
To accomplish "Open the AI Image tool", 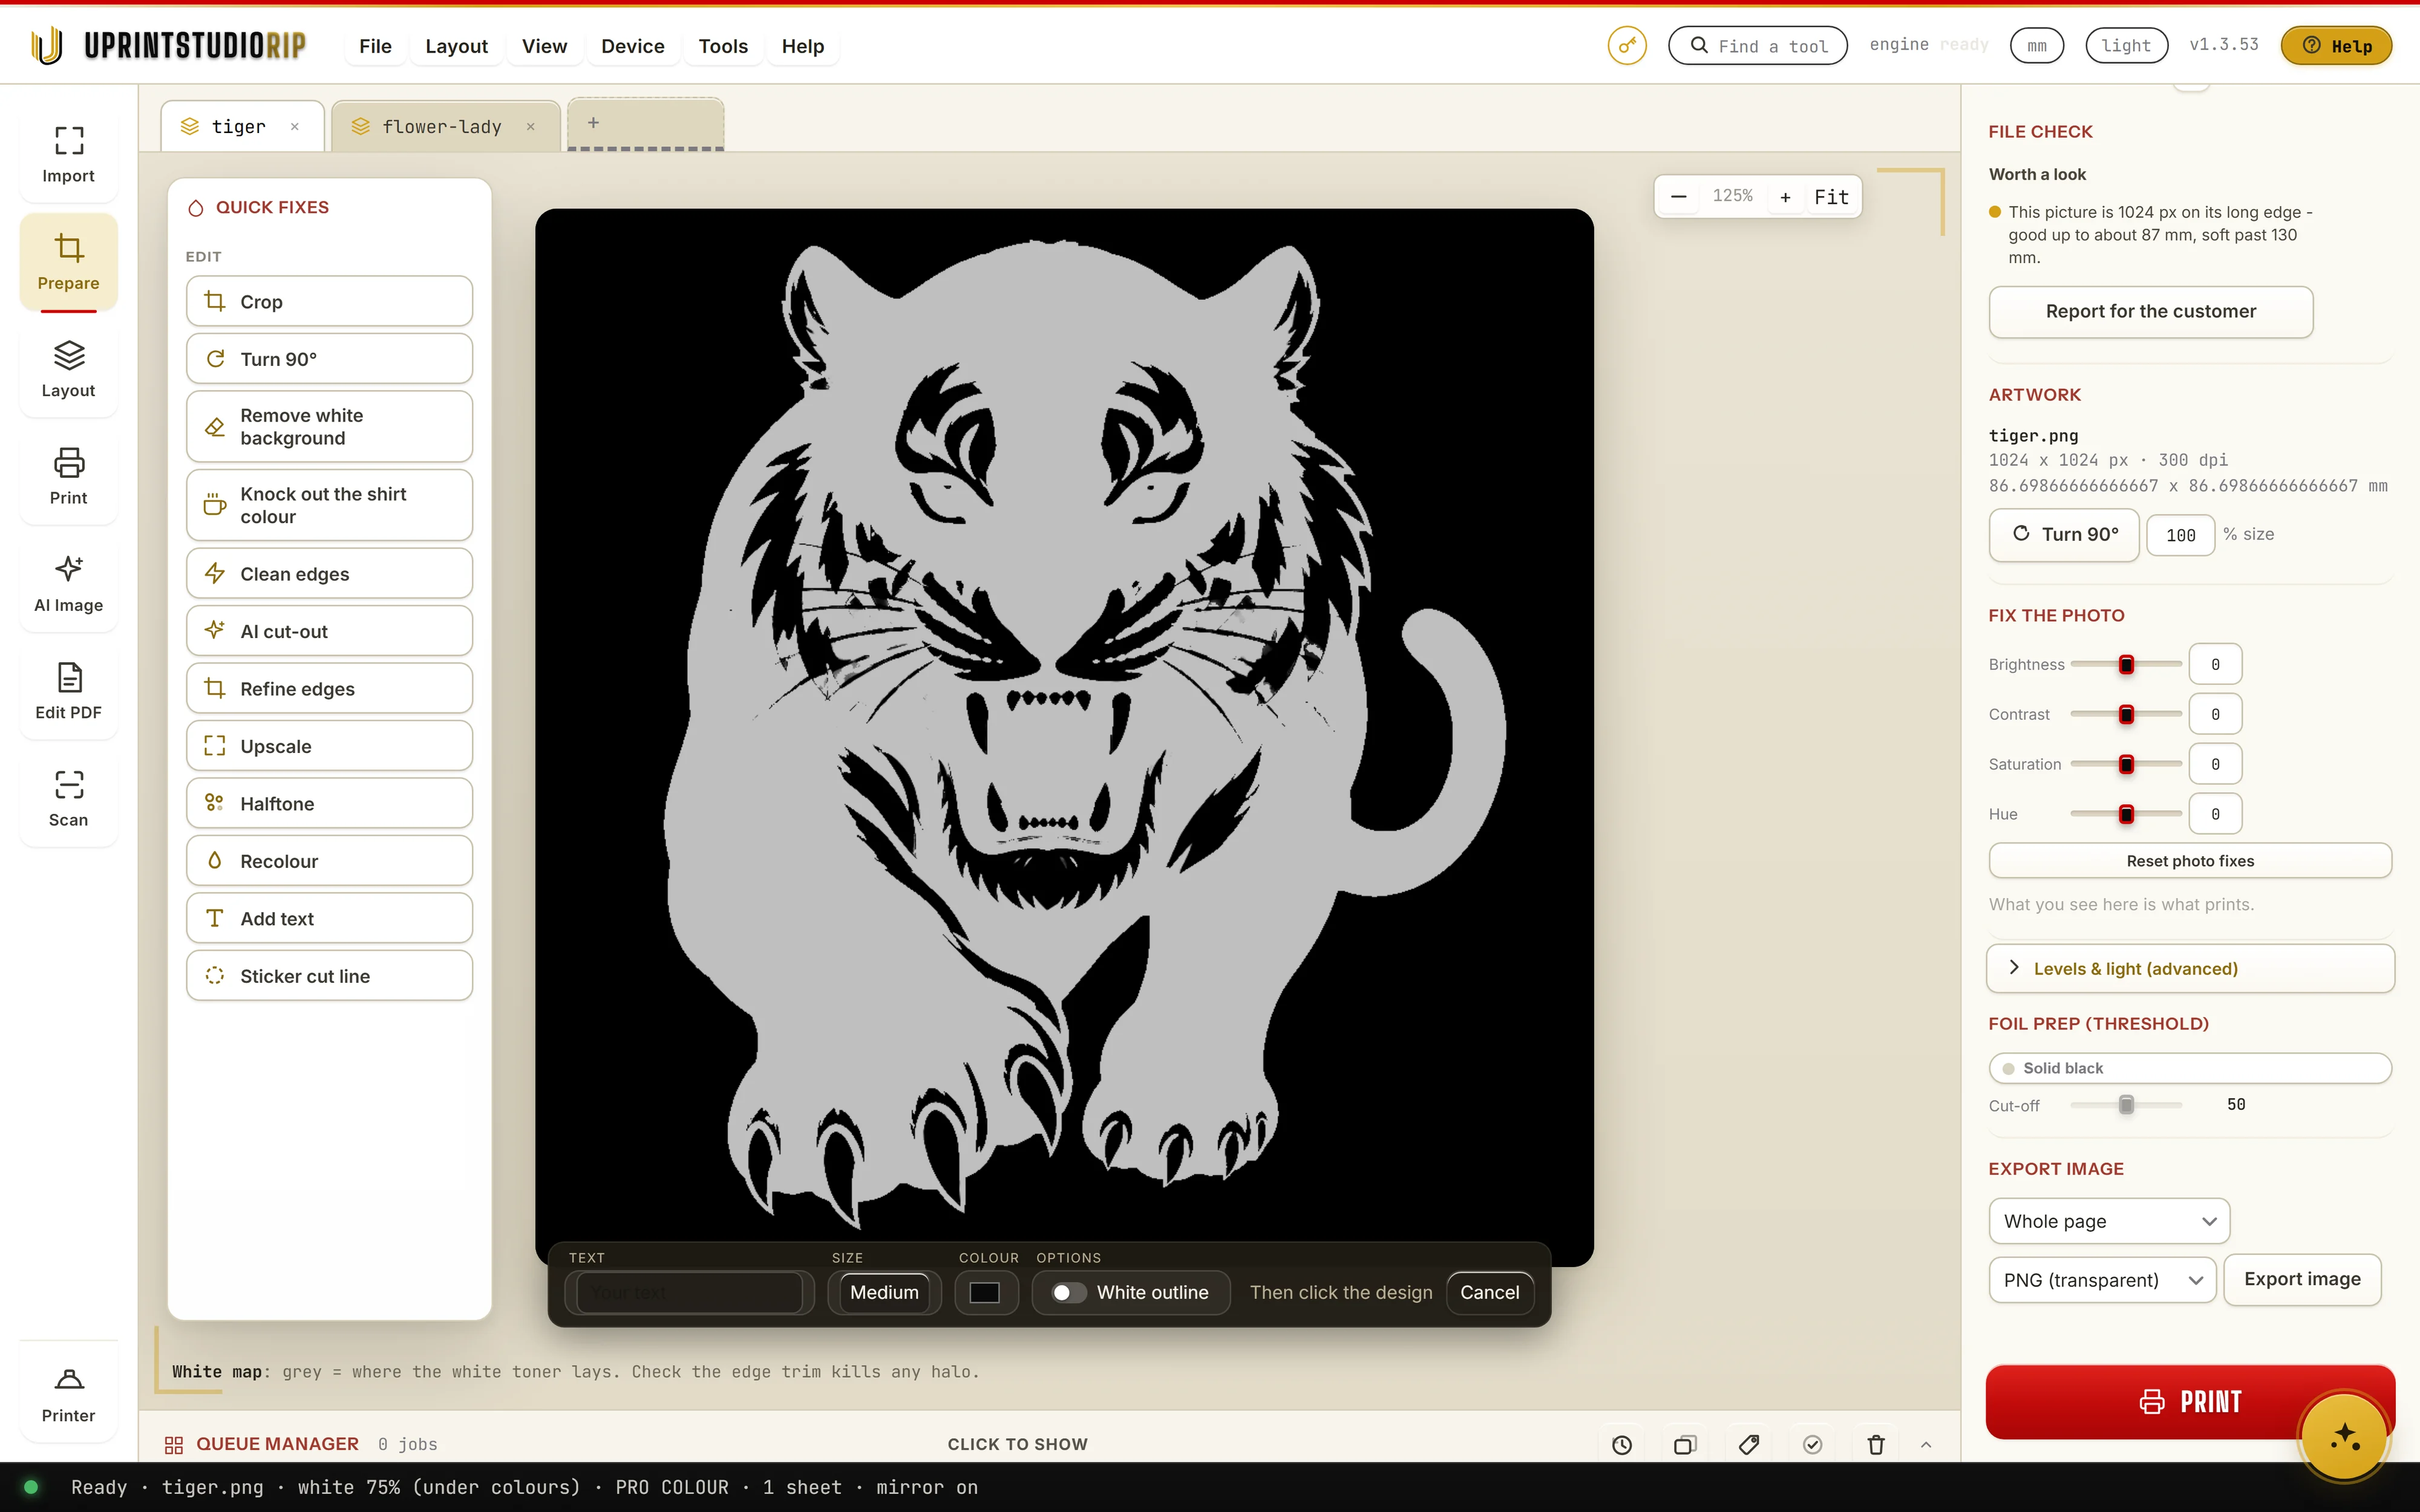I will click(x=68, y=584).
